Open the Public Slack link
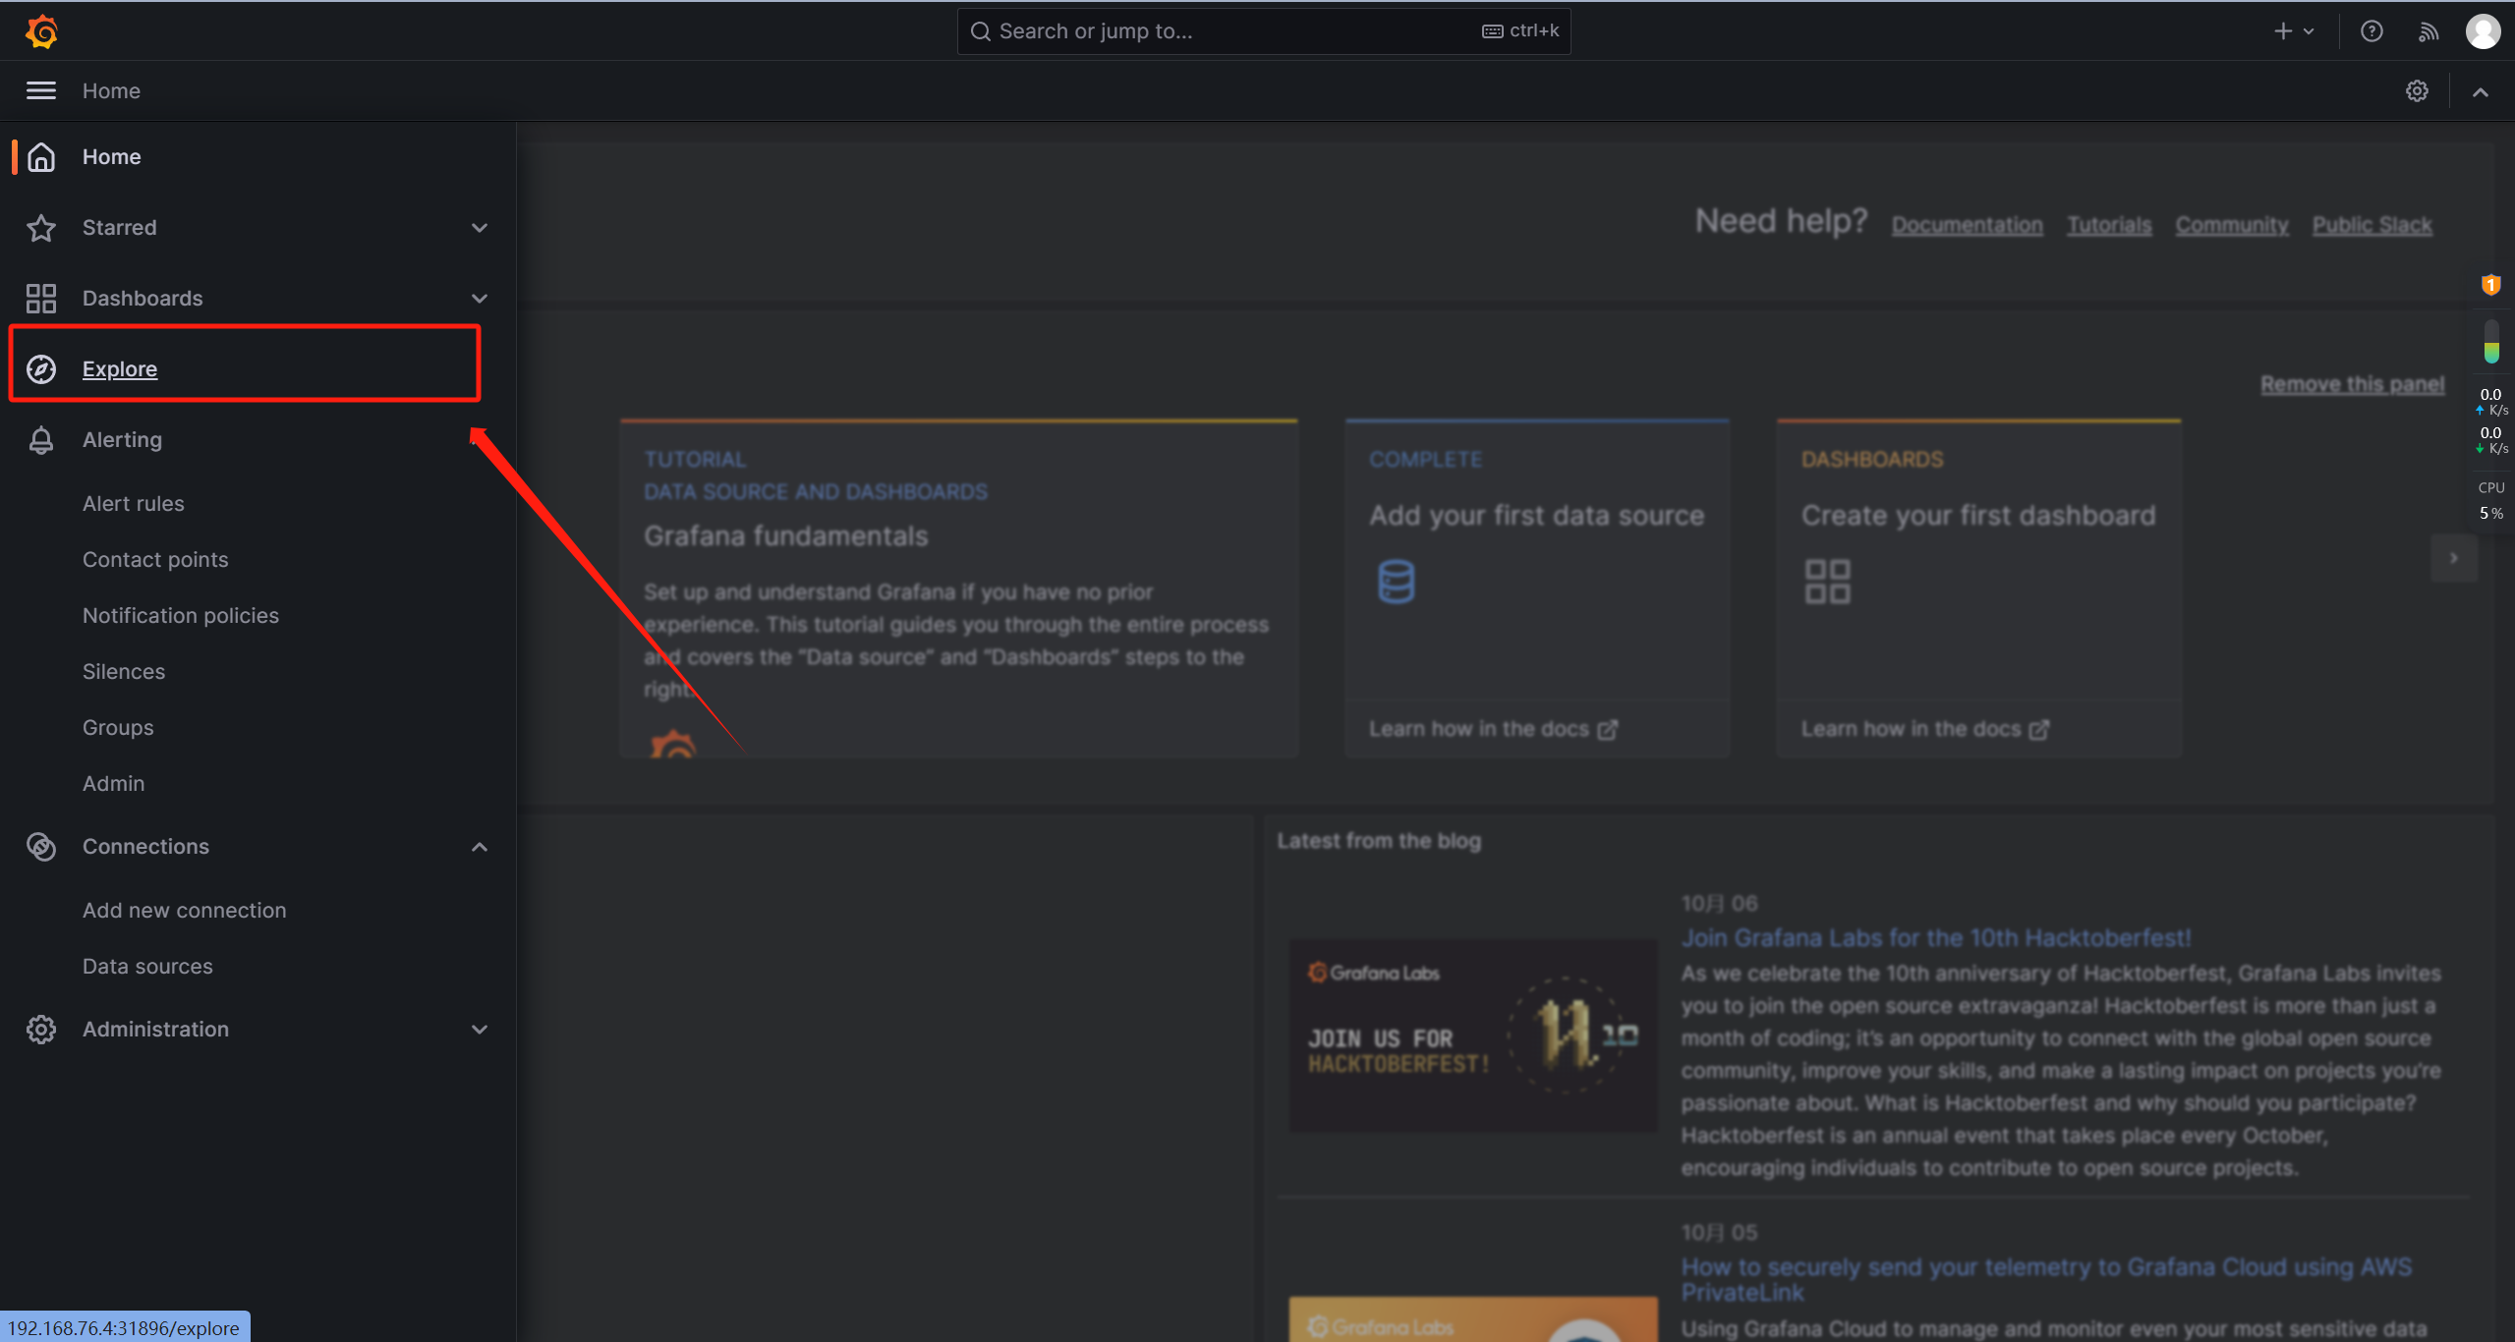 click(x=2372, y=225)
